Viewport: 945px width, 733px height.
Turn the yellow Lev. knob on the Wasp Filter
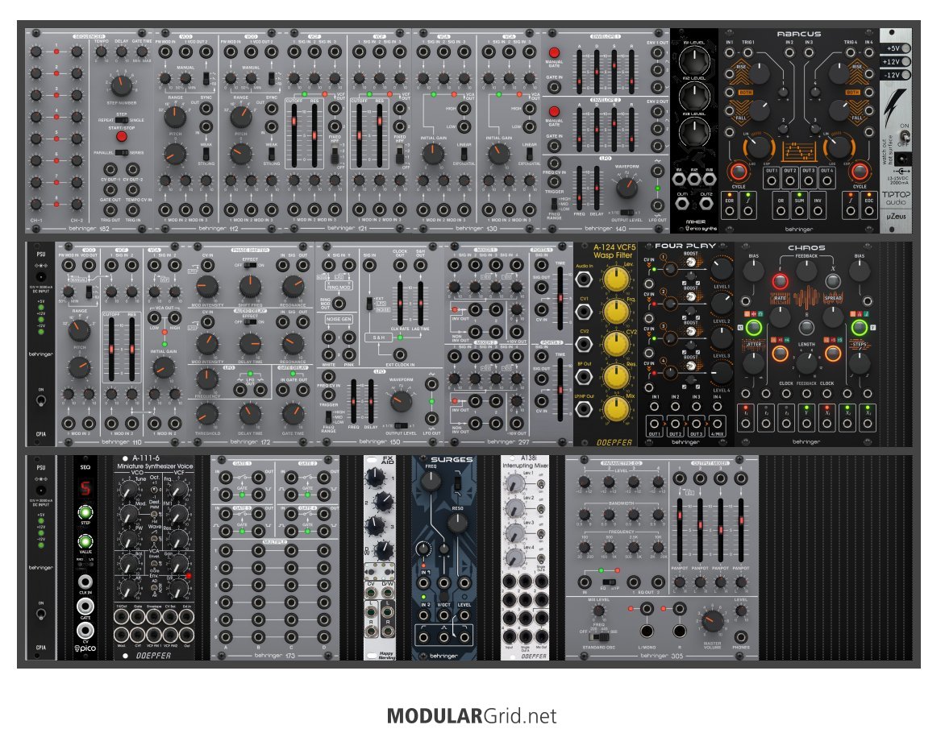click(x=616, y=280)
